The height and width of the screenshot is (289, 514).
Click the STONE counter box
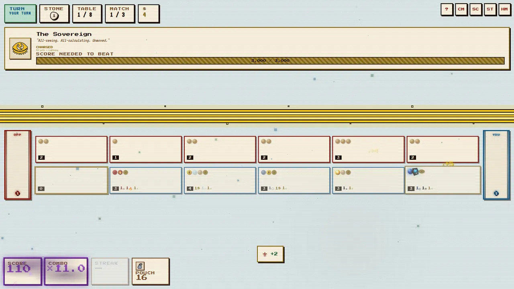54,14
